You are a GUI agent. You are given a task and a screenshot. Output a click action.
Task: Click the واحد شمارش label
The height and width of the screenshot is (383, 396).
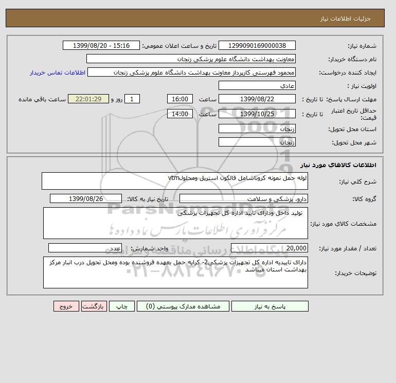(x=149, y=249)
